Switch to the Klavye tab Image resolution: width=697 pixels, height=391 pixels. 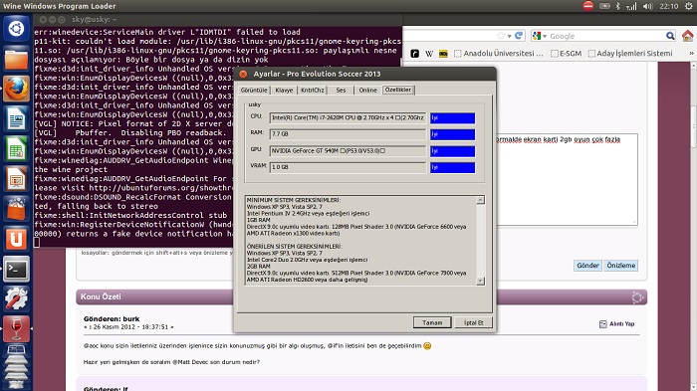coord(284,90)
